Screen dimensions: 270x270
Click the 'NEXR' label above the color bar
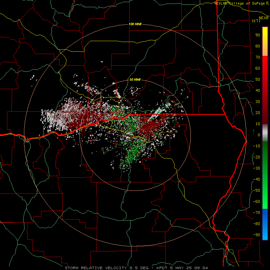(264, 18)
